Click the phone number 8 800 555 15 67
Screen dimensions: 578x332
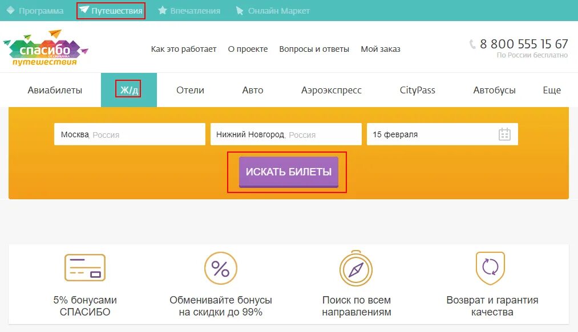[524, 44]
